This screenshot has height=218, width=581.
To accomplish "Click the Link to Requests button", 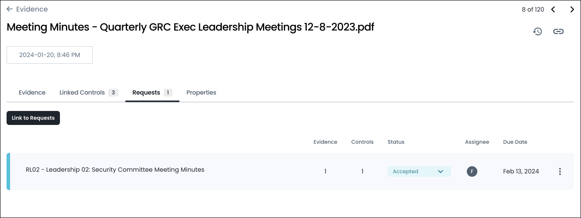I will coord(33,118).
